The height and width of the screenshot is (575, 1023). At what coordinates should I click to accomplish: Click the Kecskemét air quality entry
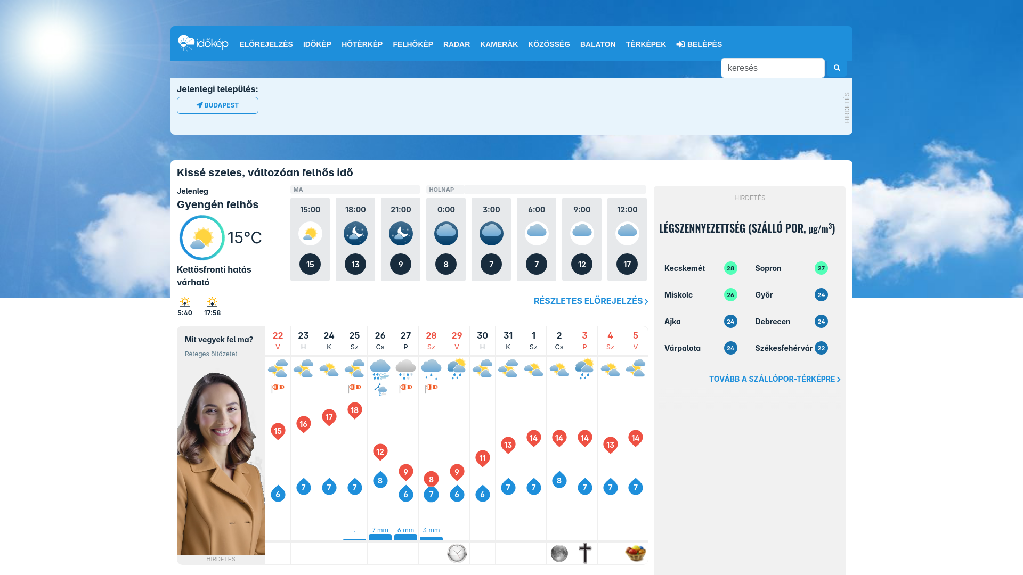[x=701, y=268]
